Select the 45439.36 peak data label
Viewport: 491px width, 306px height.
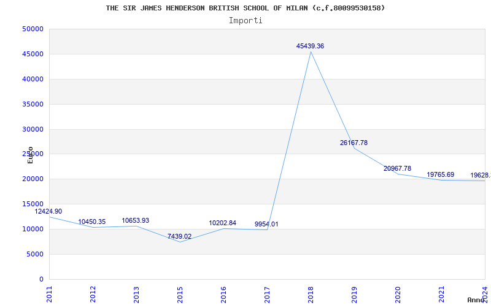pos(310,47)
